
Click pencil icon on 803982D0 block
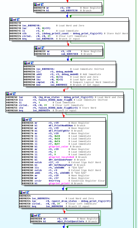click(36, 215)
